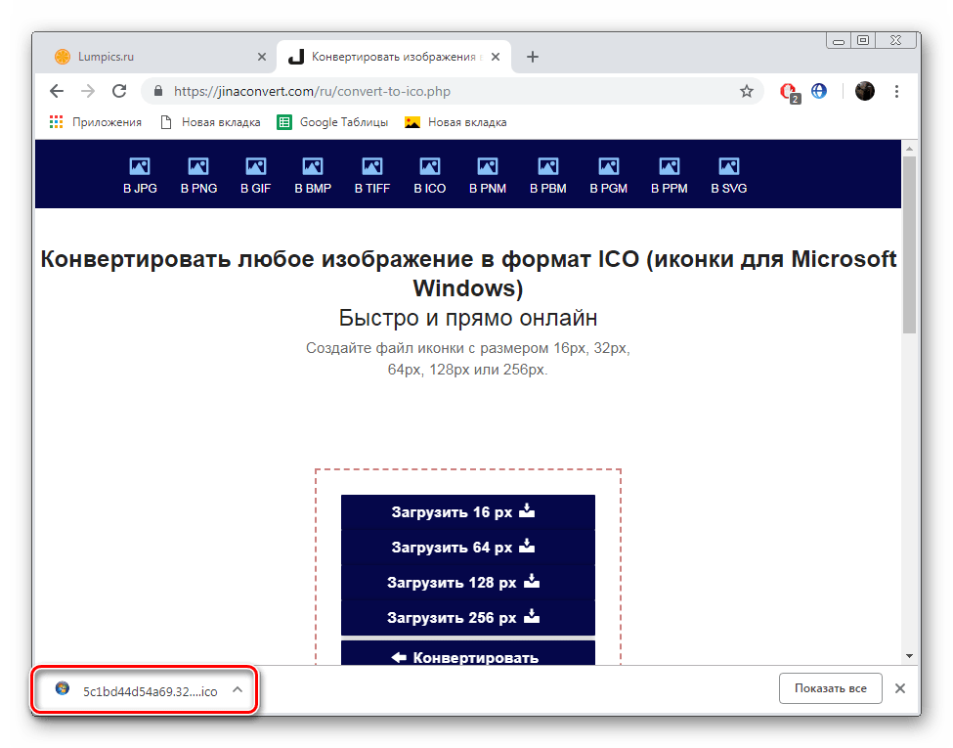Click scrollbar down arrow
953x748 pixels.
tap(909, 656)
